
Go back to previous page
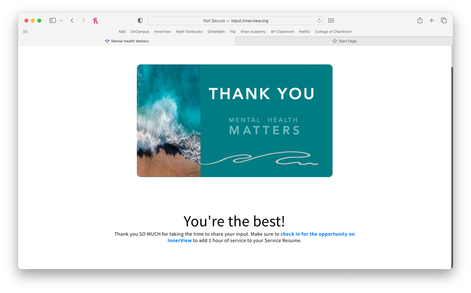point(72,21)
